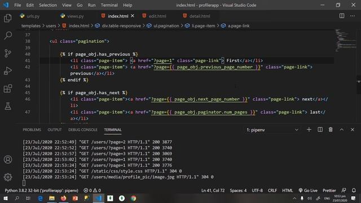Open the Edit menu

pyautogui.click(x=30, y=5)
